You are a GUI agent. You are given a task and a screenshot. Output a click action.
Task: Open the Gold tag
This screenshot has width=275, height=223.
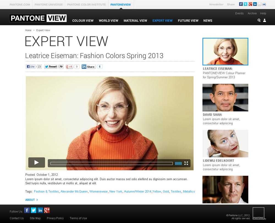[166, 192]
